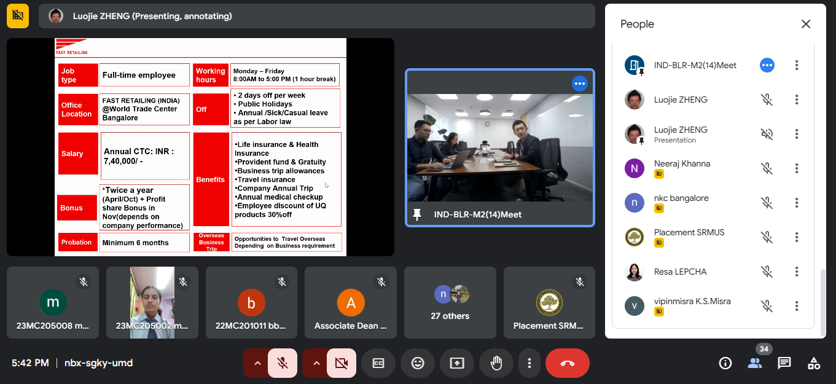The image size is (836, 384).
Task: Click the mic-off badge on 23MC205008 tile
Action: [84, 281]
